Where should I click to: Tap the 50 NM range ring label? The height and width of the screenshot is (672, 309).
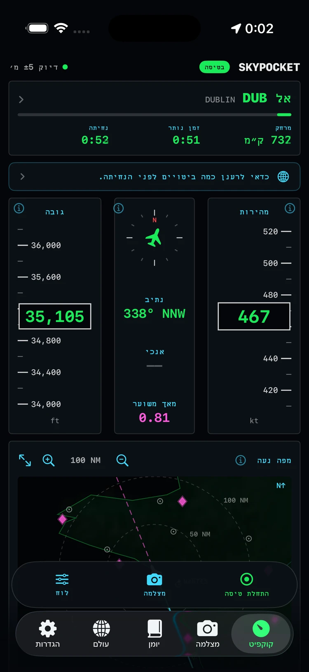tap(200, 534)
